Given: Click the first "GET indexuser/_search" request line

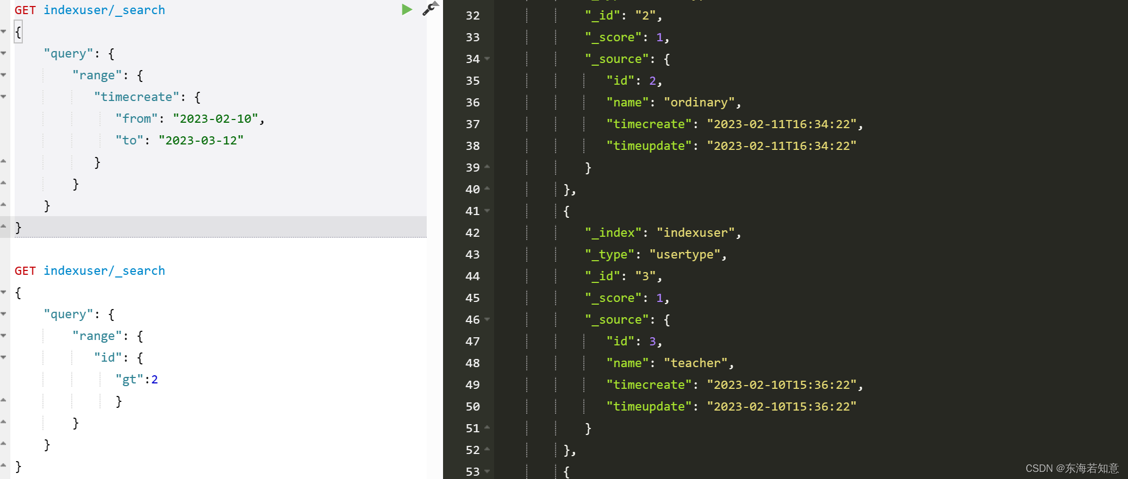Looking at the screenshot, I should [90, 10].
